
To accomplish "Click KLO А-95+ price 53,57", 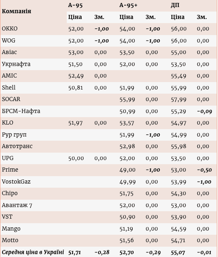I will point(127,123).
